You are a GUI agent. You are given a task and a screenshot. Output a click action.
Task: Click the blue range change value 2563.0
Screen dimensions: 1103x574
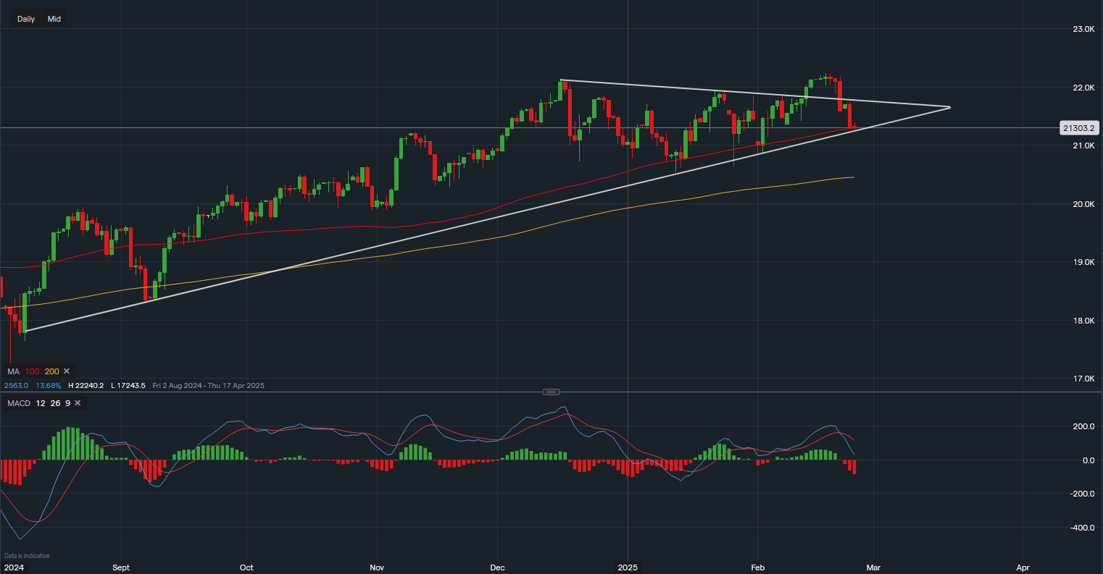click(x=15, y=386)
